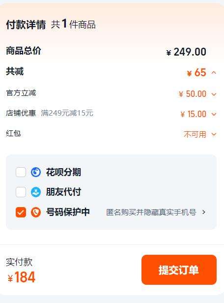The image size is (224, 303).
Task: Select the 朋友代付 label
Action: (63, 192)
